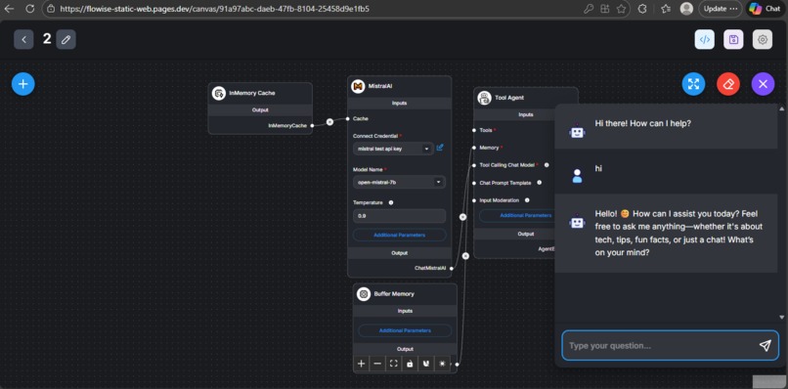The width and height of the screenshot is (788, 389).
Task: Open the favorites list icon
Action: (x=666, y=9)
